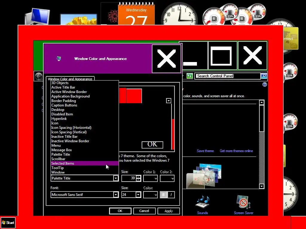The image size is (306, 229).
Task: Click the search magnifier icon
Action: tap(264, 76)
